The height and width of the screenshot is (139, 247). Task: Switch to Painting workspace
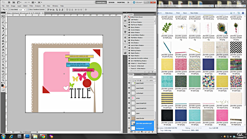click(121, 2)
